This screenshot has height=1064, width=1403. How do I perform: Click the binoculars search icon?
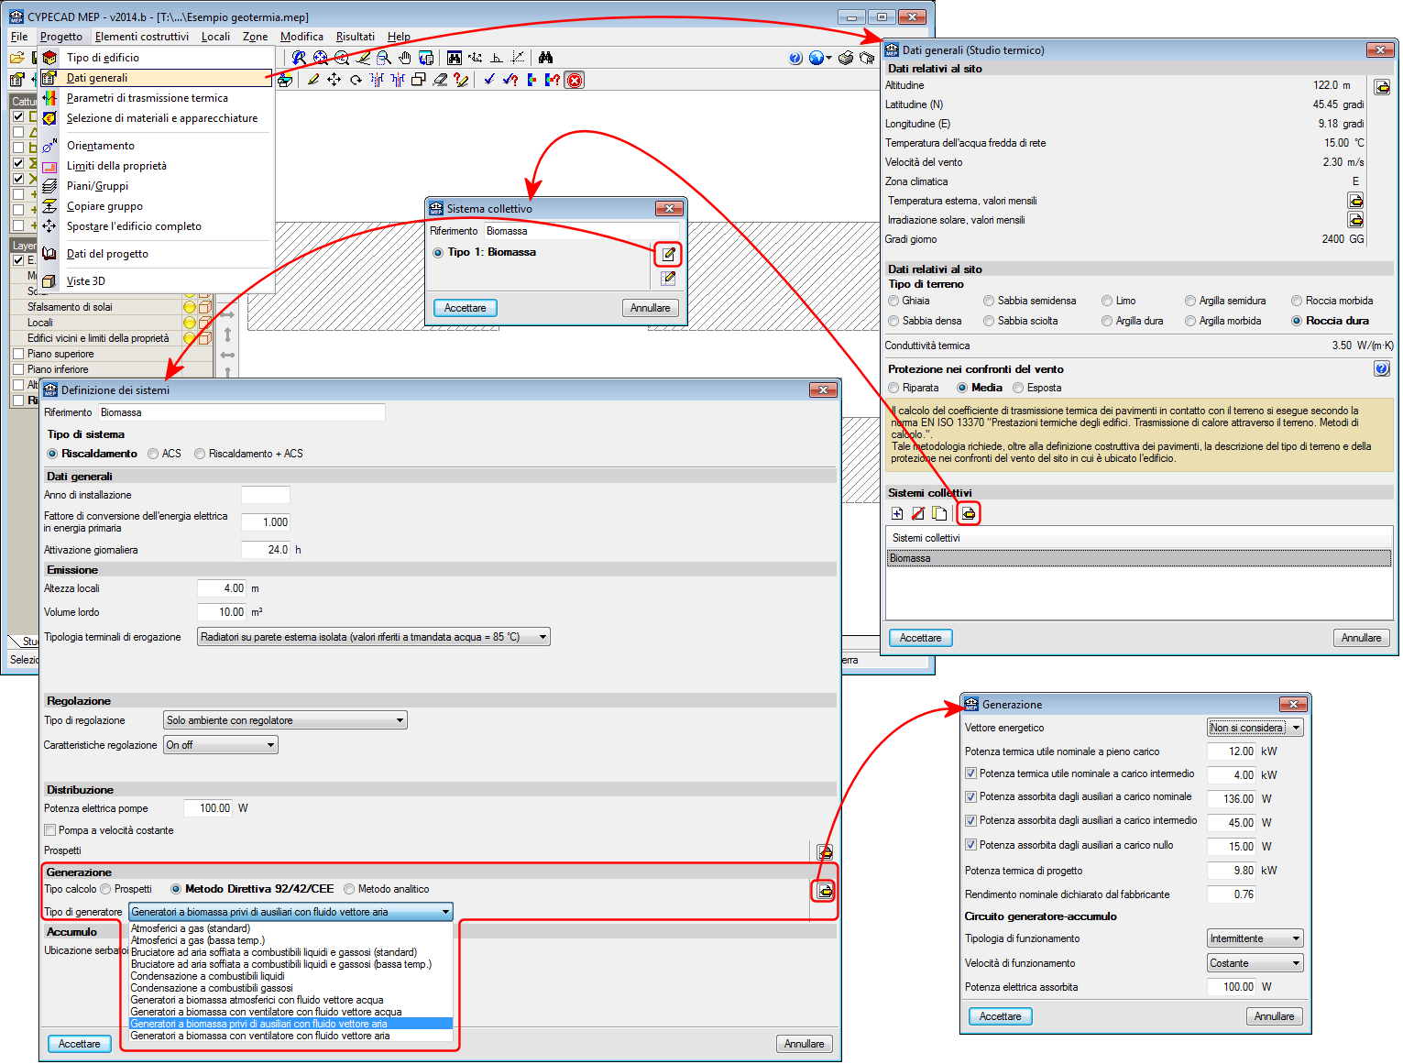[545, 58]
